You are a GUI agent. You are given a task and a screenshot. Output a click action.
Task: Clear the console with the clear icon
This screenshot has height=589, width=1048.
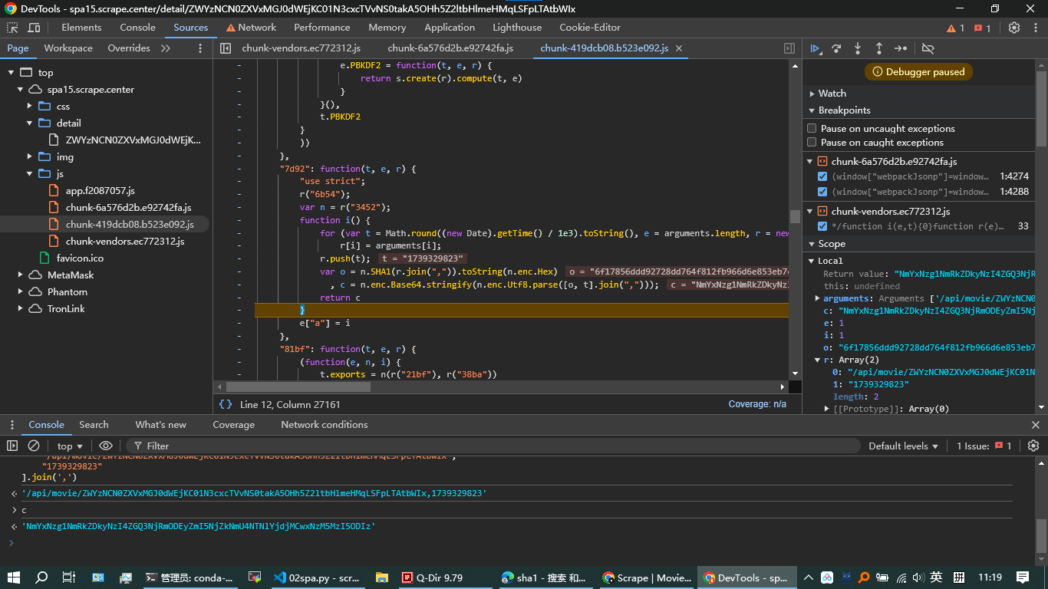[34, 446]
